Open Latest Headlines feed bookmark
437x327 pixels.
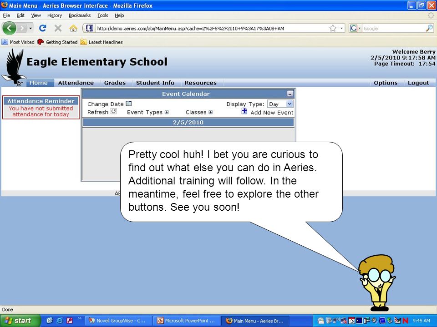click(x=102, y=42)
